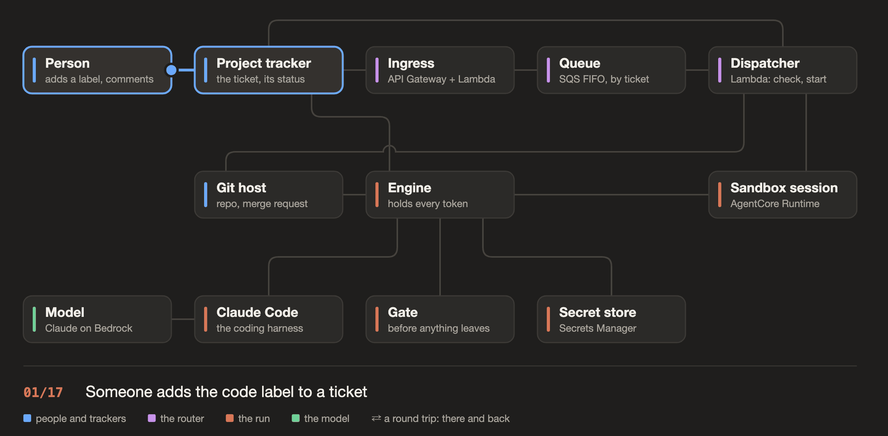
Task: Select the Engine node card
Action: pyautogui.click(x=440, y=195)
